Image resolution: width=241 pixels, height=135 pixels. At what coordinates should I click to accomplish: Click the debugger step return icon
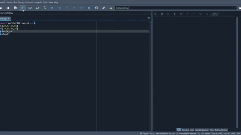pos(74,8)
